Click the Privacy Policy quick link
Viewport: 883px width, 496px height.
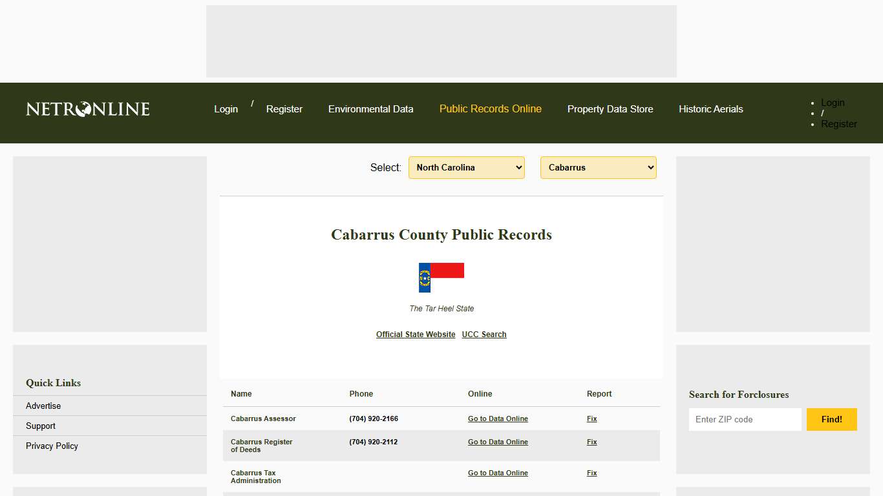tap(52, 446)
